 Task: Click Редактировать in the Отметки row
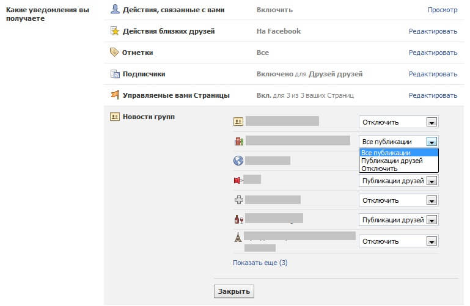pos(433,53)
